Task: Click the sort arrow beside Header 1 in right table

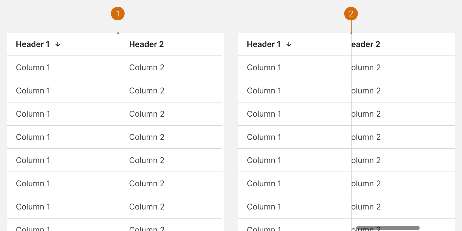Action: tap(289, 44)
